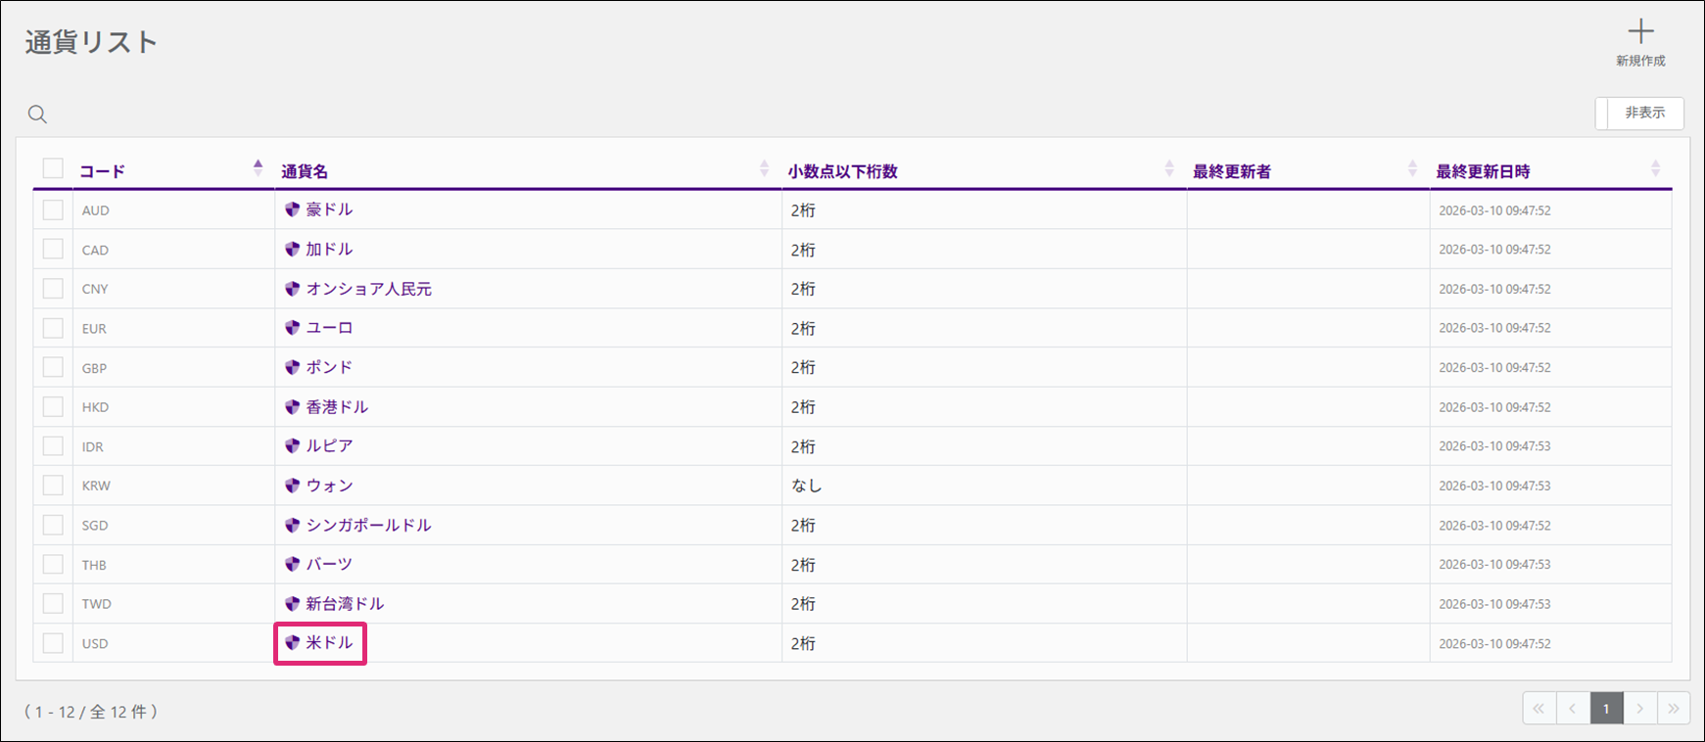Sort by 小数点以下桁数 column arrows
1705x742 pixels.
tap(1169, 168)
